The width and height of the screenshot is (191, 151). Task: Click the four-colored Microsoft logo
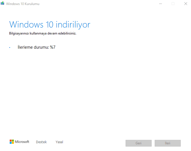pyautogui.click(x=12, y=142)
